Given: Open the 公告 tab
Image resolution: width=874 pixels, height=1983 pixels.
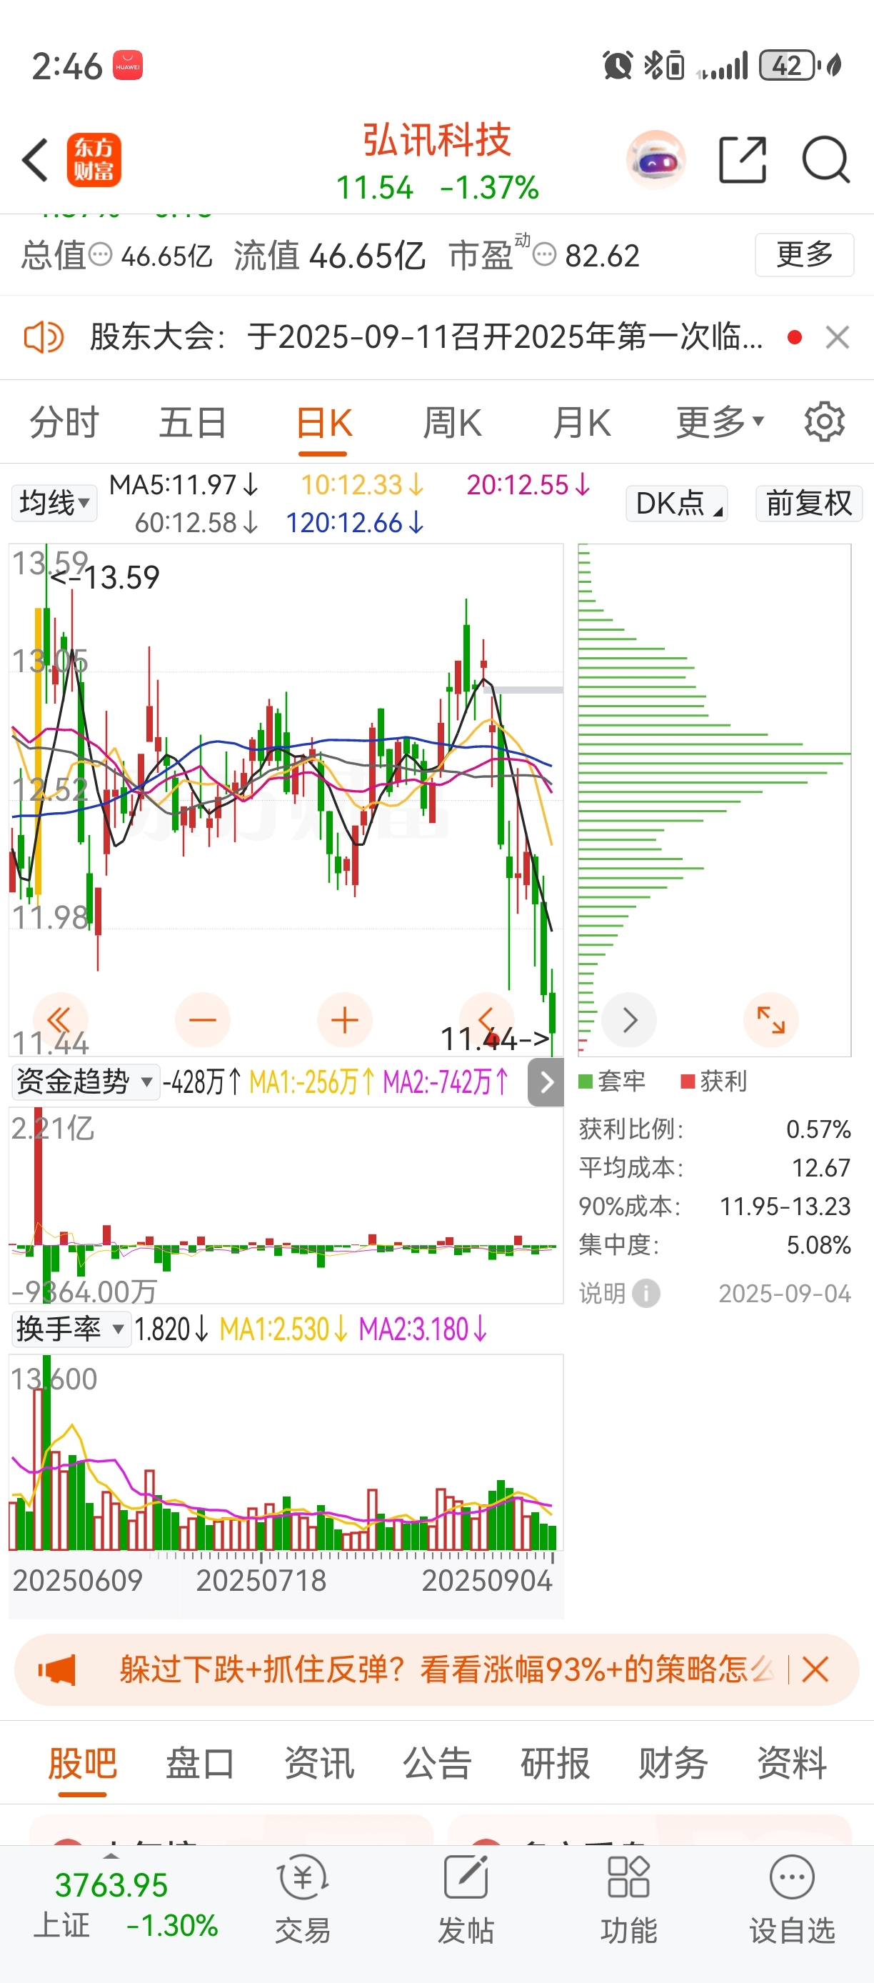Looking at the screenshot, I should (x=437, y=1763).
